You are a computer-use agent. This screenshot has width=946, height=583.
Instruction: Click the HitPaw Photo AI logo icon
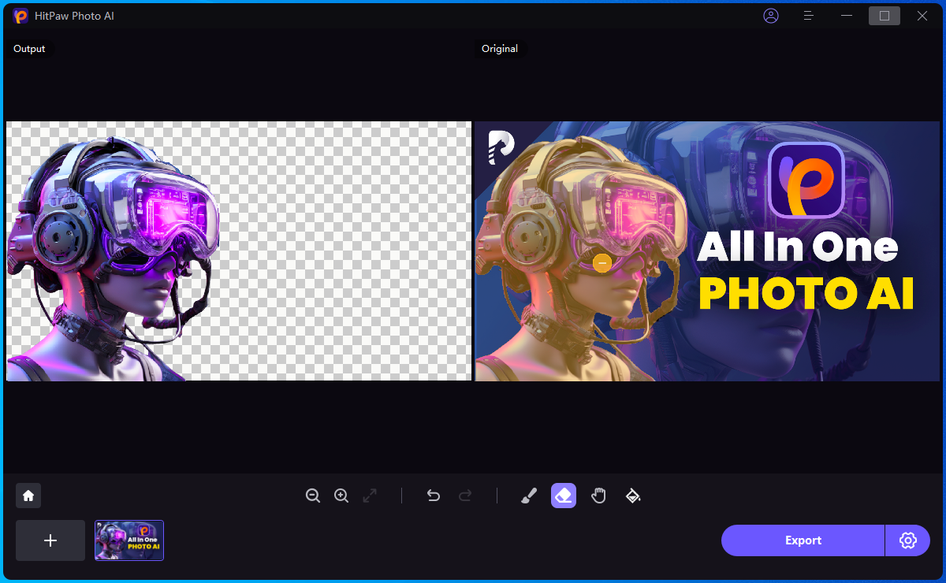pos(20,16)
